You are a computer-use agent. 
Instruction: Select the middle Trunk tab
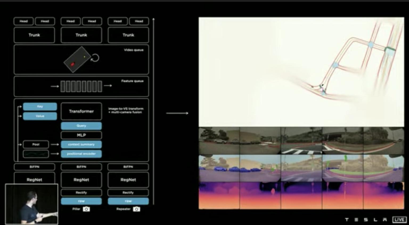click(x=81, y=35)
